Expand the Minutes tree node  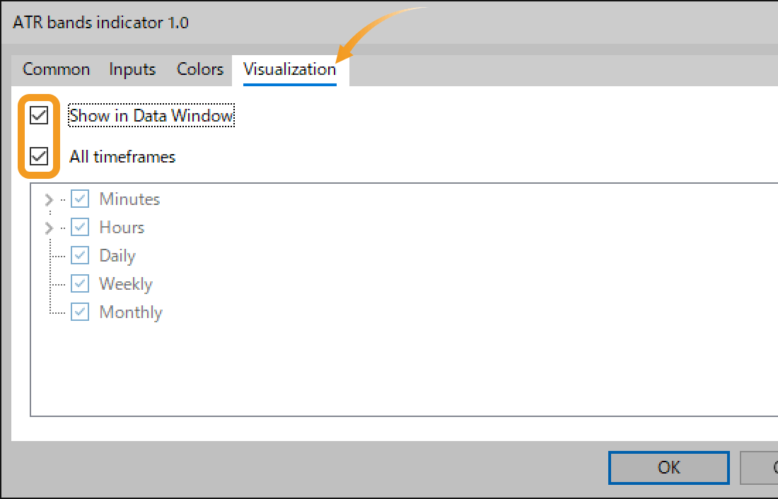[x=49, y=199]
